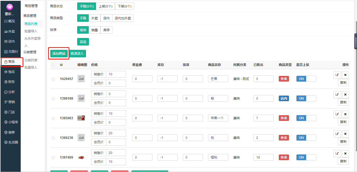Open 概况 in the left sidebar
357x172 pixels.
coord(10,21)
